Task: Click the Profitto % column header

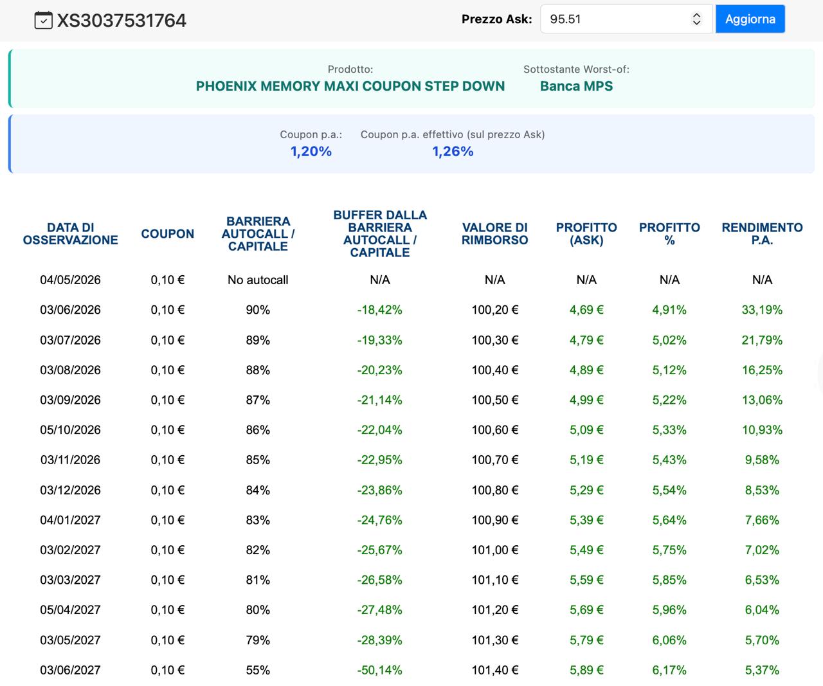Action: [x=669, y=234]
